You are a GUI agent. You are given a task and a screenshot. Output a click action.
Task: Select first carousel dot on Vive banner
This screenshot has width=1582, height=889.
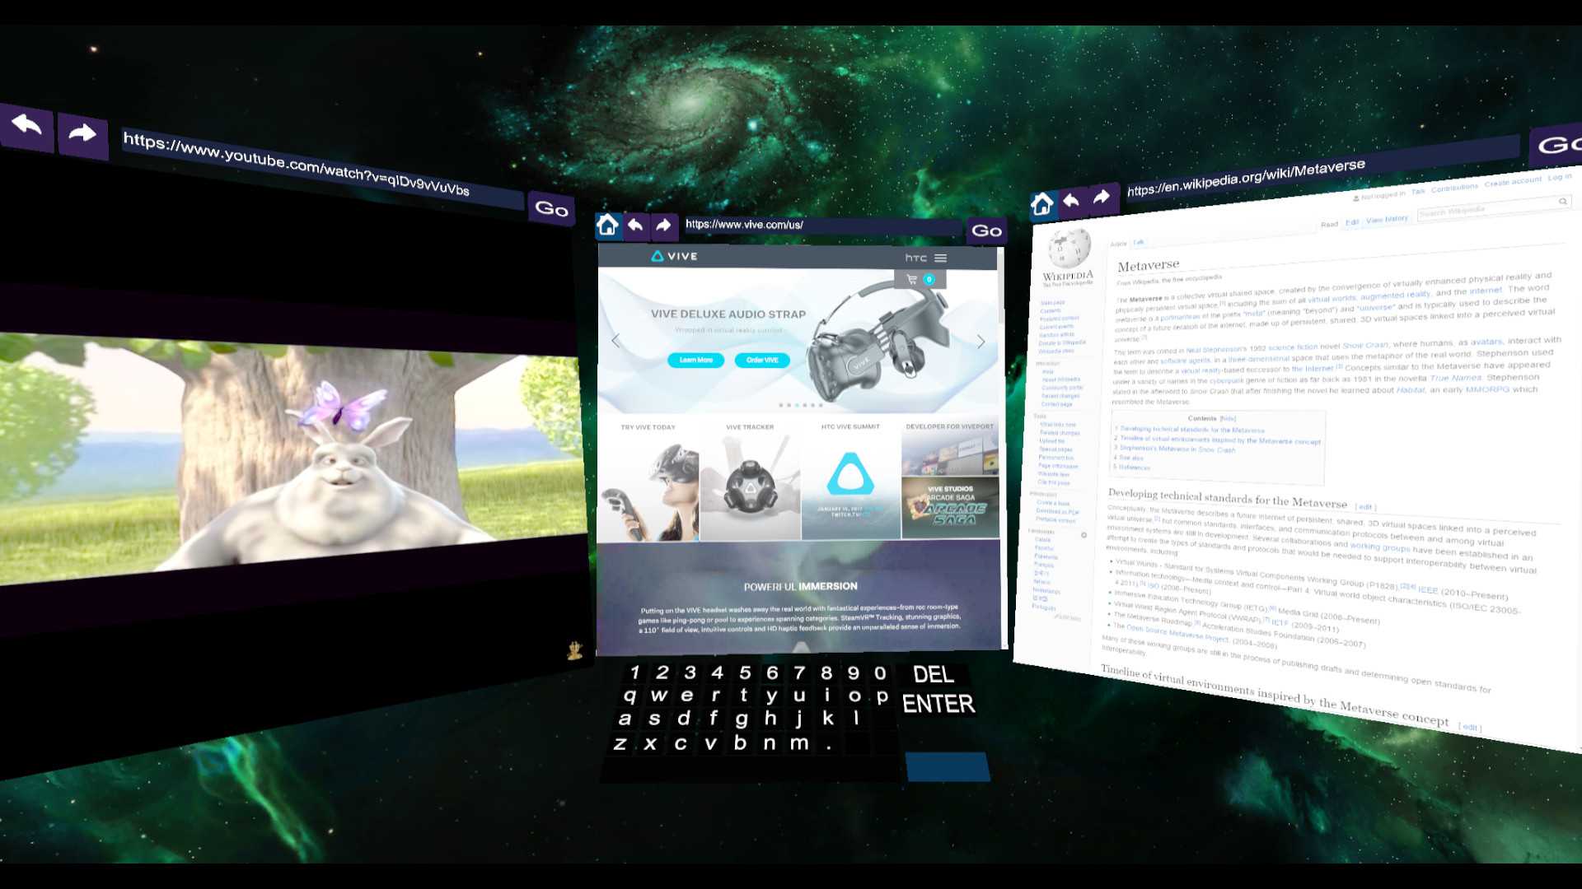click(x=780, y=405)
